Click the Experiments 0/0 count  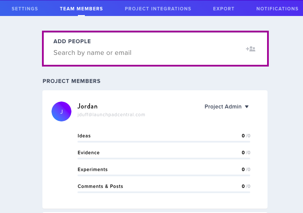coord(246,169)
